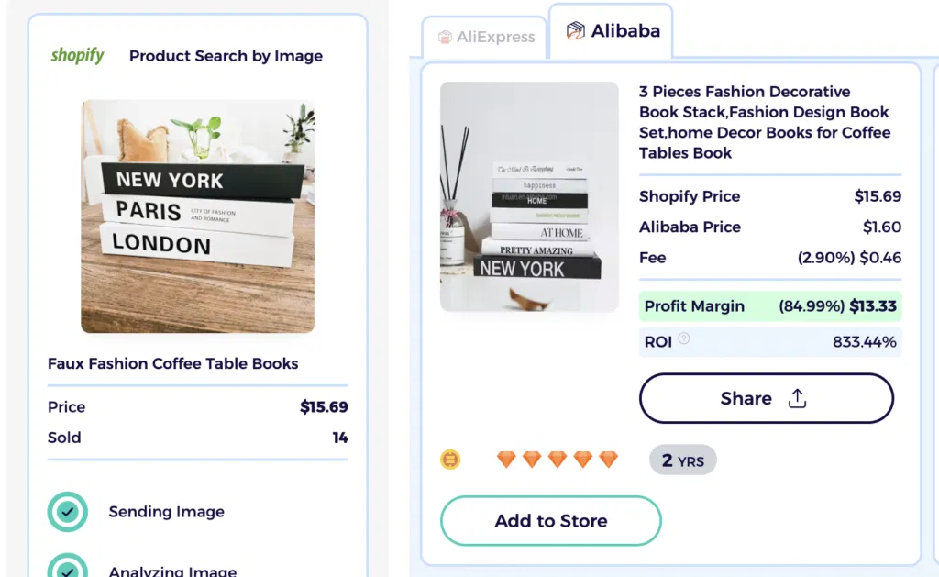The width and height of the screenshot is (939, 577).
Task: Select the Alibaba tab
Action: point(611,30)
